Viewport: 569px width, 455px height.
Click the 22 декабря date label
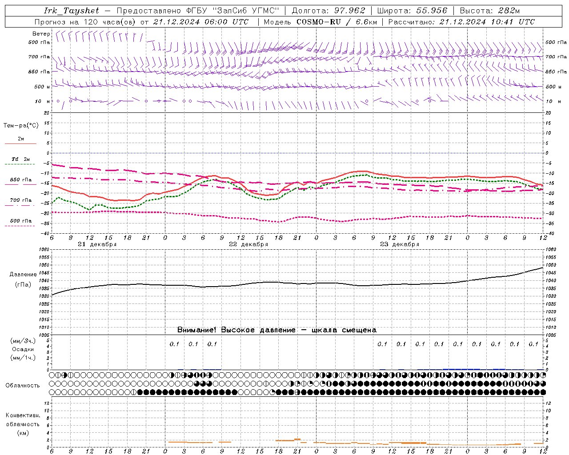[x=248, y=244]
